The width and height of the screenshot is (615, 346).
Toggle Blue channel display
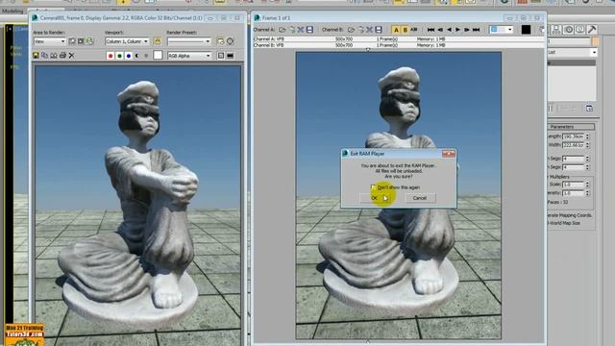pyautogui.click(x=129, y=56)
